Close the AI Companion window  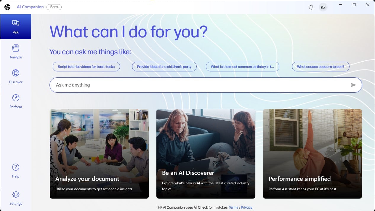(x=368, y=5)
